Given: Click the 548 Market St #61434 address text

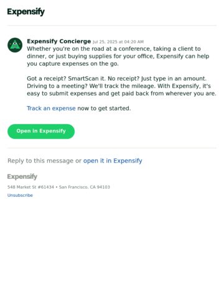Looking at the screenshot, I should pyautogui.click(x=30, y=187).
